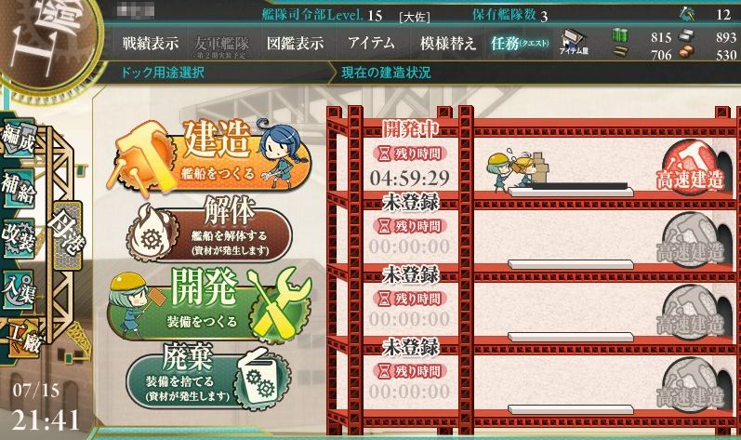Select the 解体 dismantle ship option
The width and height of the screenshot is (741, 440).
(209, 230)
